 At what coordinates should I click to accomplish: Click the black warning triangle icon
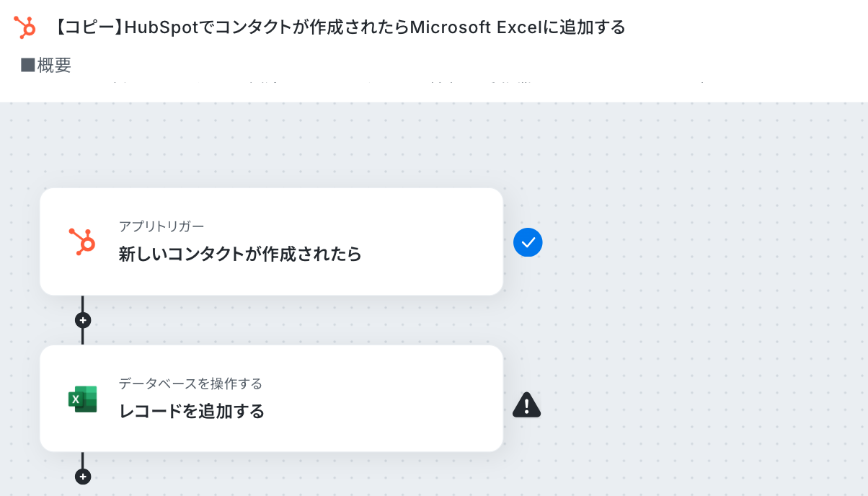click(x=527, y=404)
